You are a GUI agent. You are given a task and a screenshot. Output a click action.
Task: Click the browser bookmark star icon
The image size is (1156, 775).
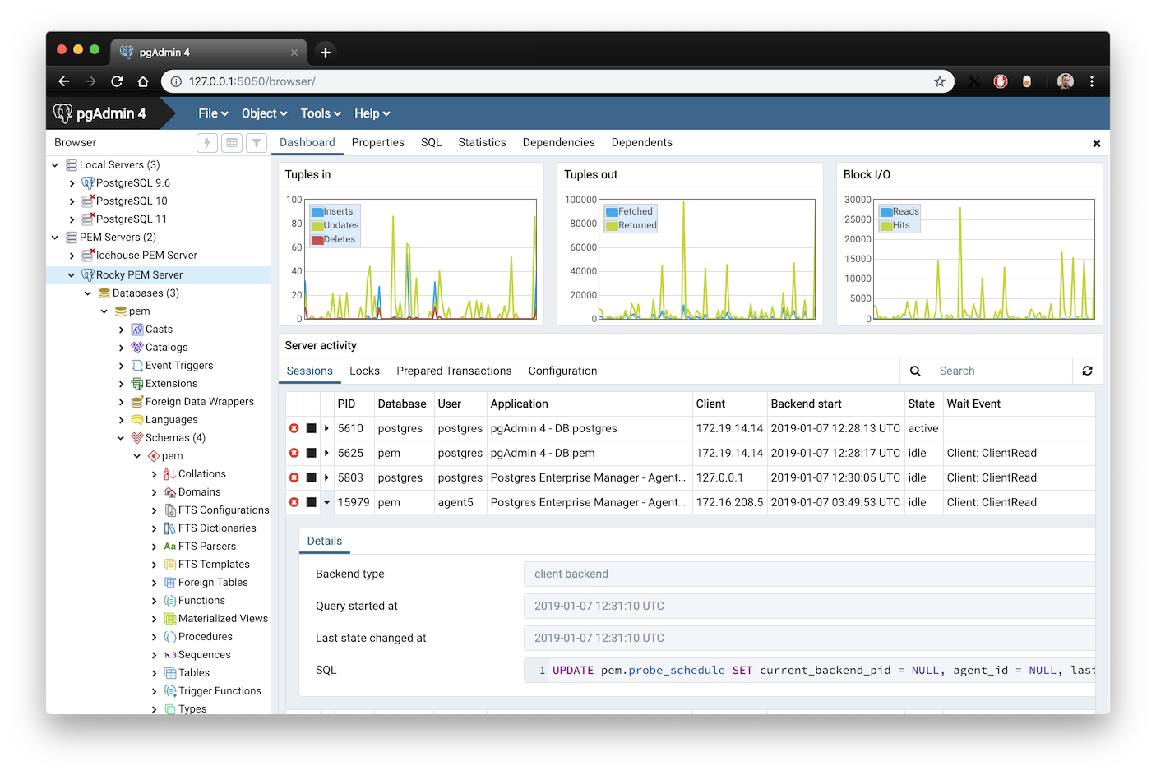pos(940,81)
